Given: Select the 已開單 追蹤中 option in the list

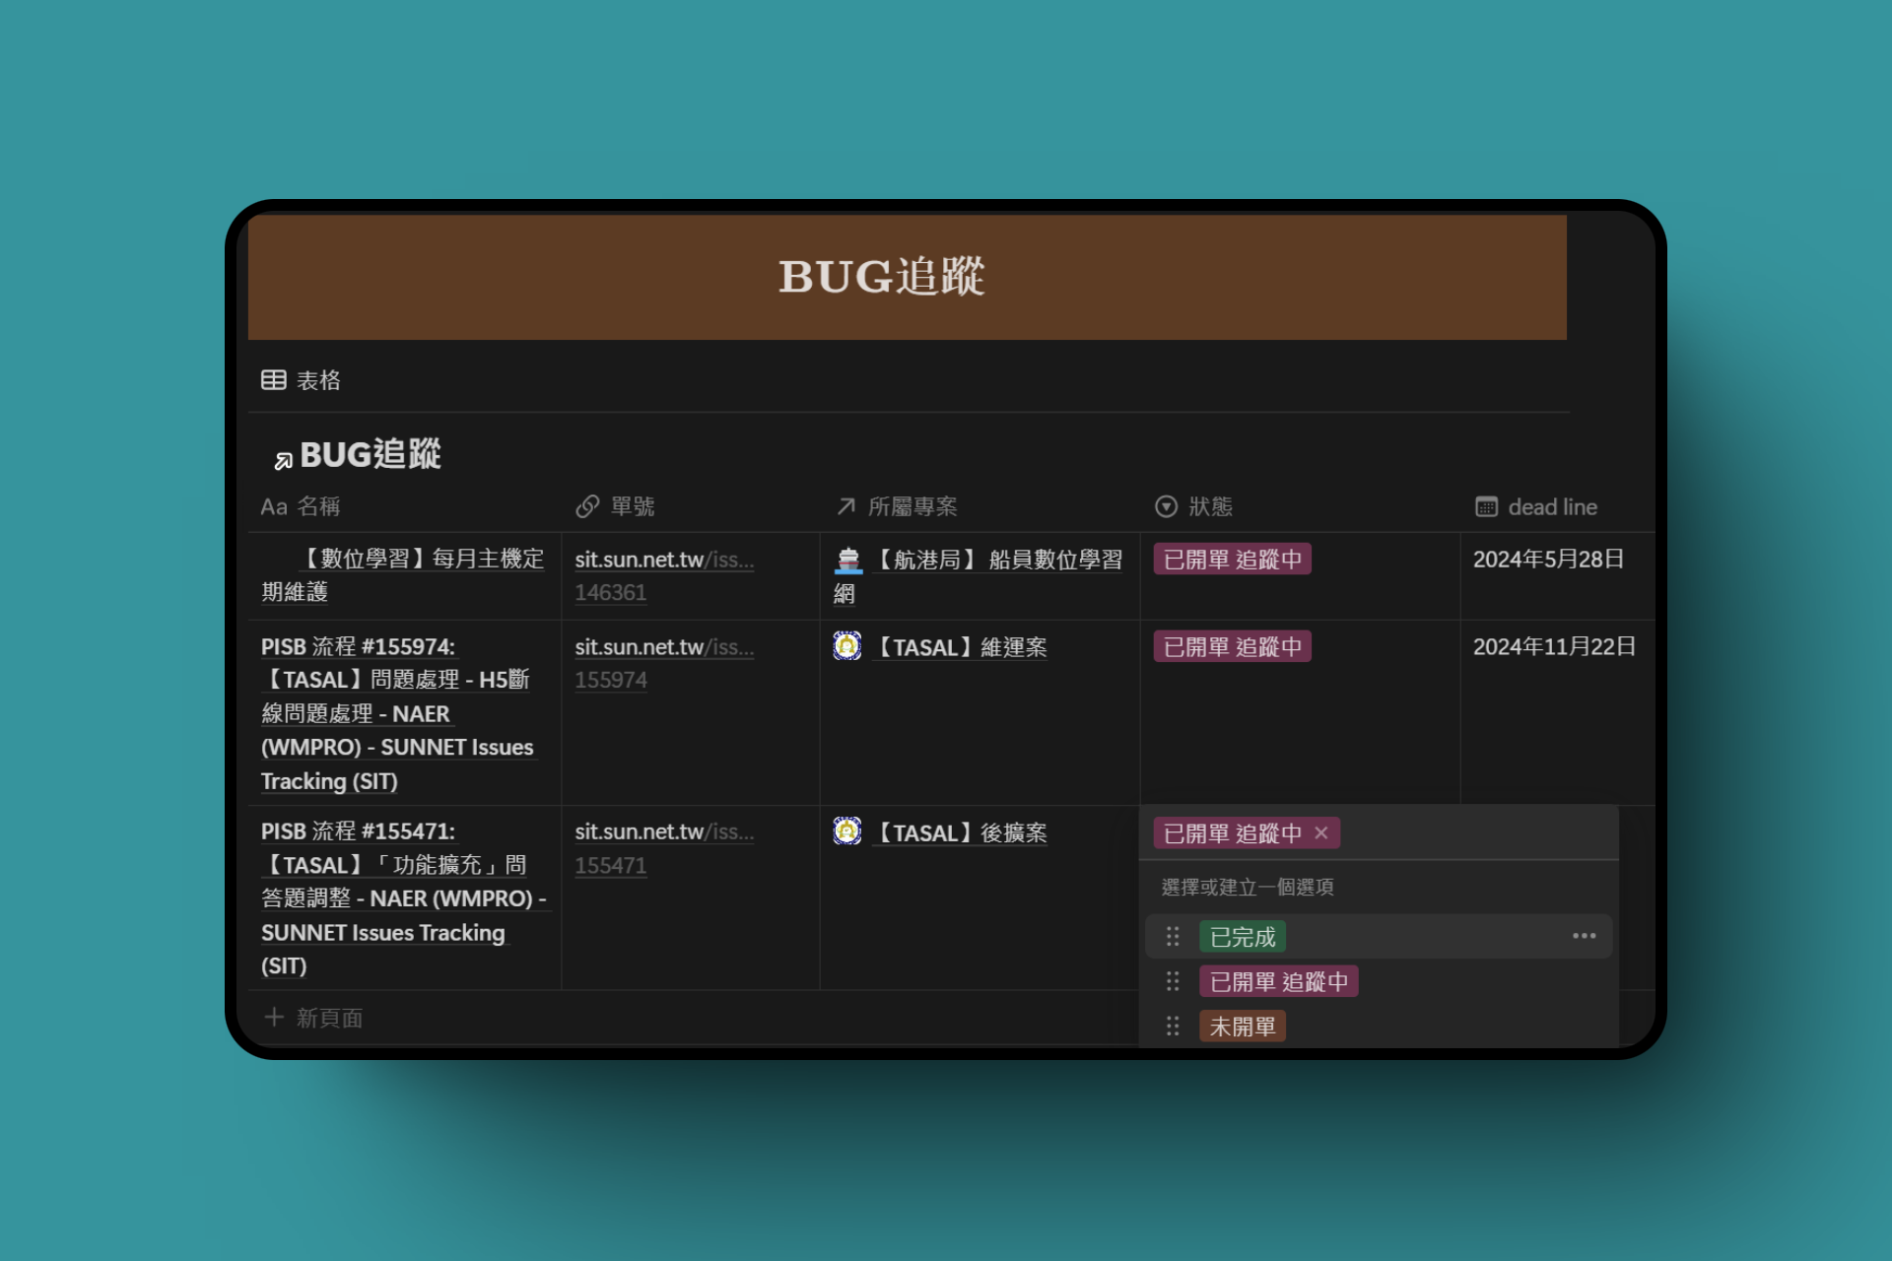Looking at the screenshot, I should coord(1278,982).
